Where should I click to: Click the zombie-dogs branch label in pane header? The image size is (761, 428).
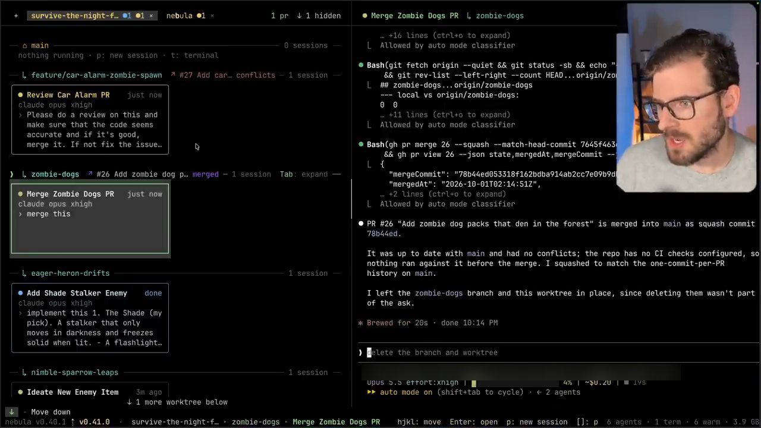tap(499, 15)
